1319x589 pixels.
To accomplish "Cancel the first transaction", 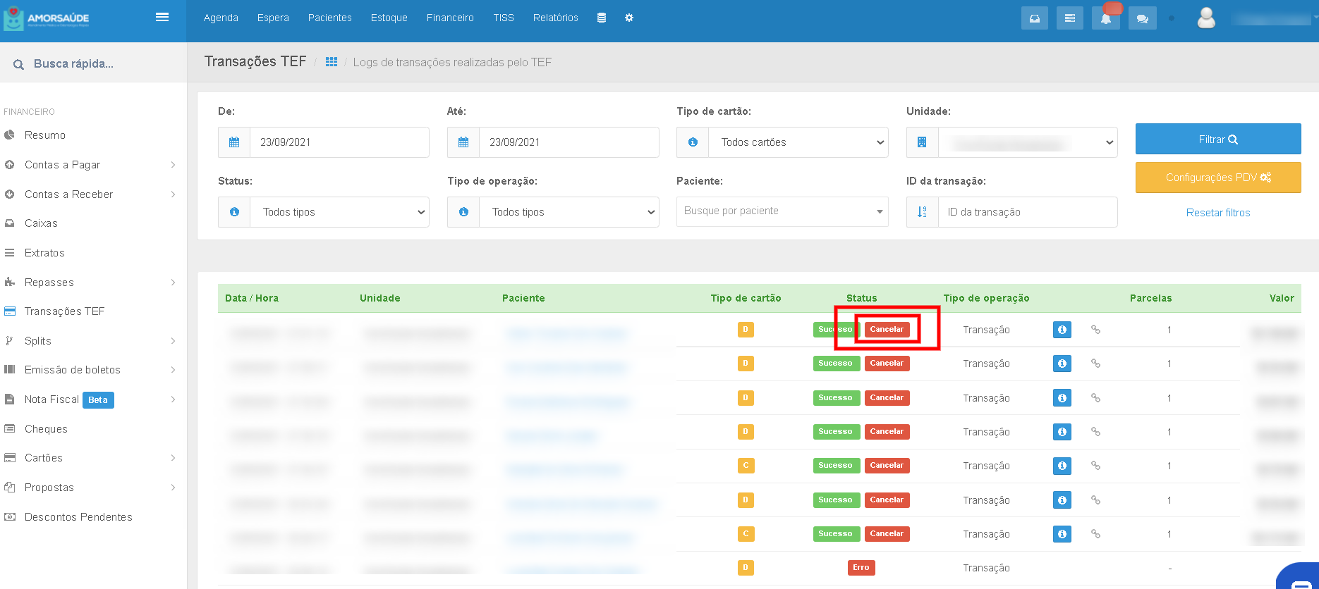I will [x=887, y=329].
